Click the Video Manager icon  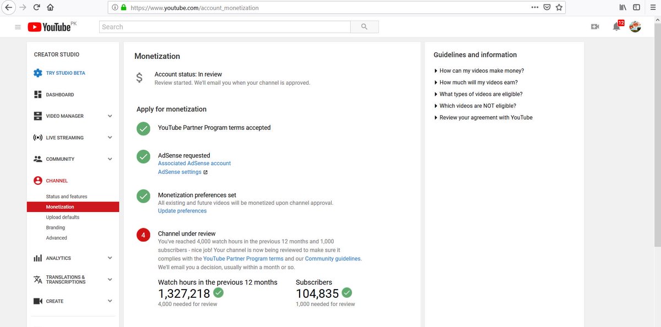(x=37, y=116)
